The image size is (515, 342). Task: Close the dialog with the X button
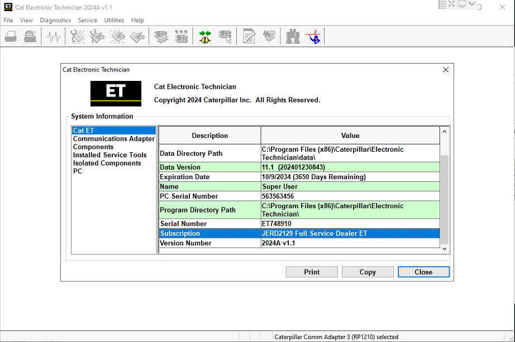446,70
